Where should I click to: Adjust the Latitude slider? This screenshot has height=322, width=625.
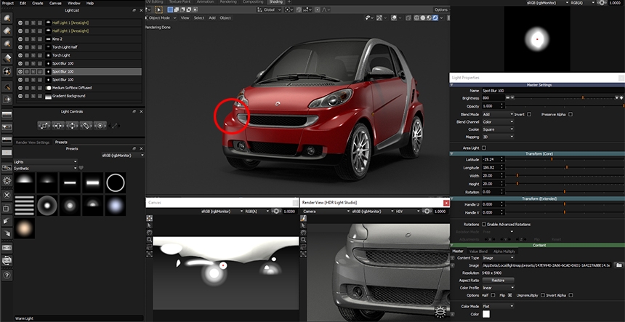[x=564, y=159]
